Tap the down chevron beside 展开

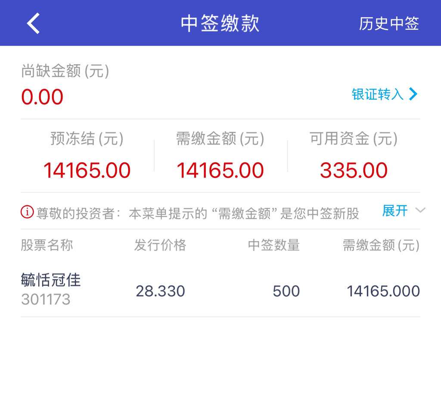(x=420, y=211)
